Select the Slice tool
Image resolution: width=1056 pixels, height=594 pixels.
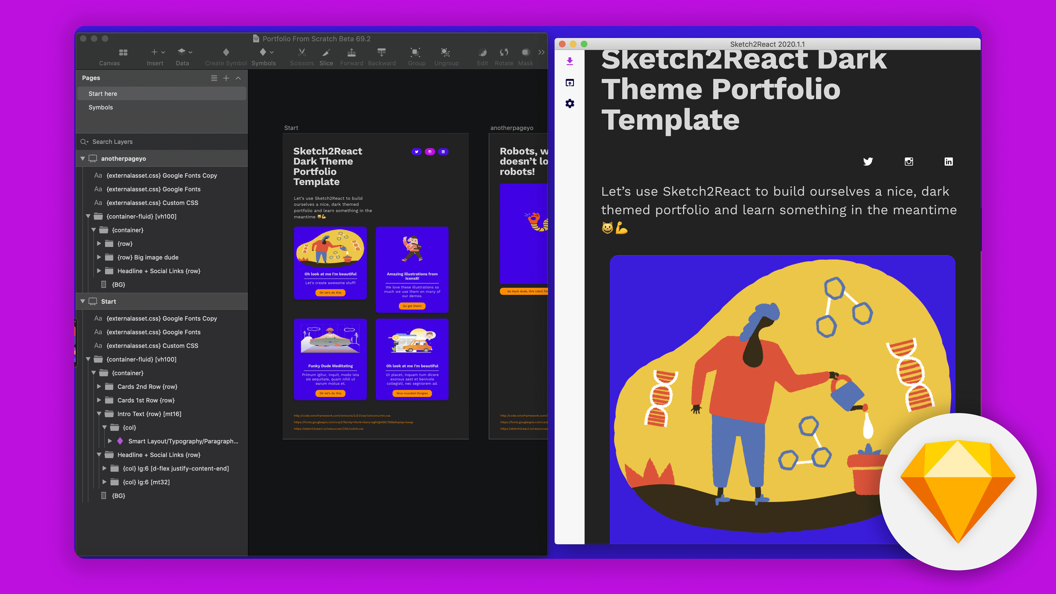326,53
